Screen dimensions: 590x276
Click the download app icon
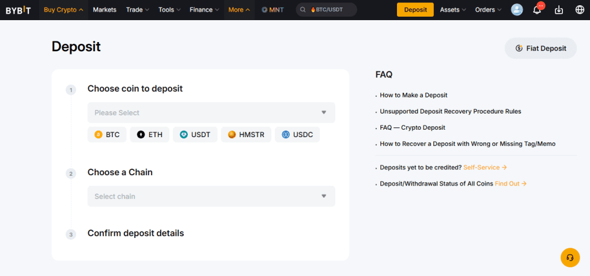pyautogui.click(x=559, y=10)
